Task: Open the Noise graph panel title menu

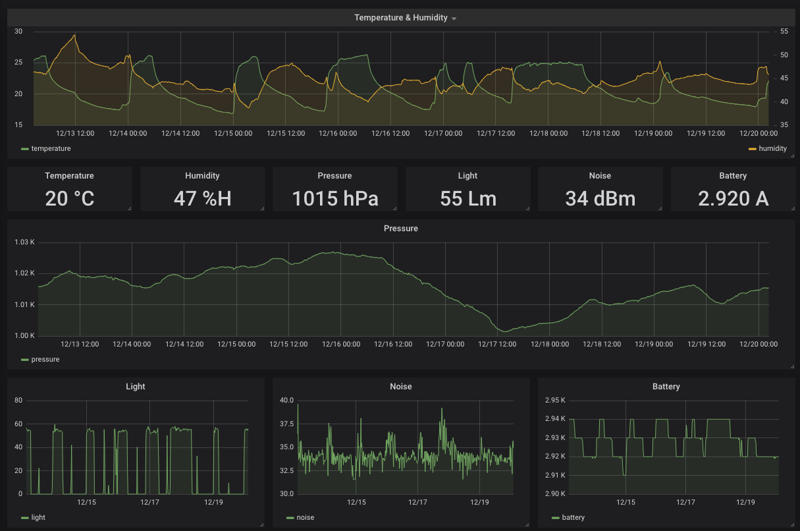Action: (x=400, y=387)
